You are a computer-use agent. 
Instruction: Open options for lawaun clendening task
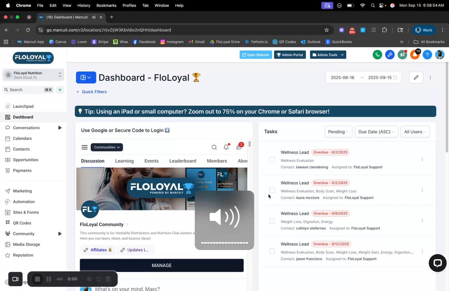(422, 160)
